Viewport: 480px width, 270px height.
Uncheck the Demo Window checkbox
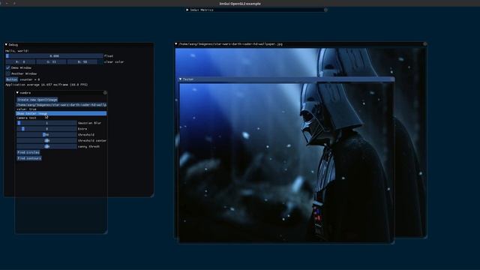(8, 67)
